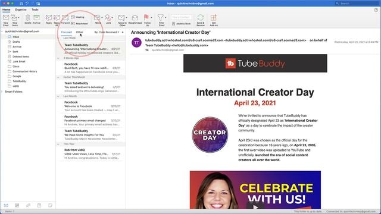Play the Celebrate With Us video thumbnail
Viewport: 381px width, 214px height.
click(255, 207)
